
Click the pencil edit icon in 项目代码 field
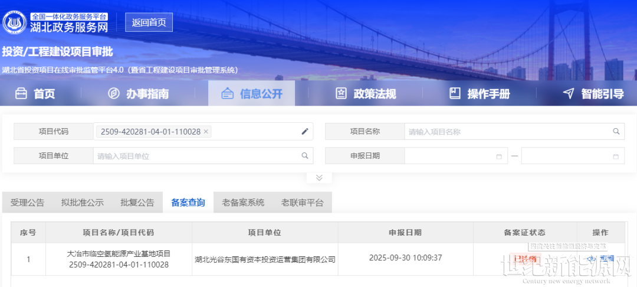pos(305,132)
